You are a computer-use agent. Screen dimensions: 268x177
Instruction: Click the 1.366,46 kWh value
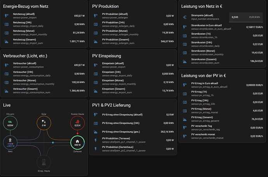pos(77,91)
